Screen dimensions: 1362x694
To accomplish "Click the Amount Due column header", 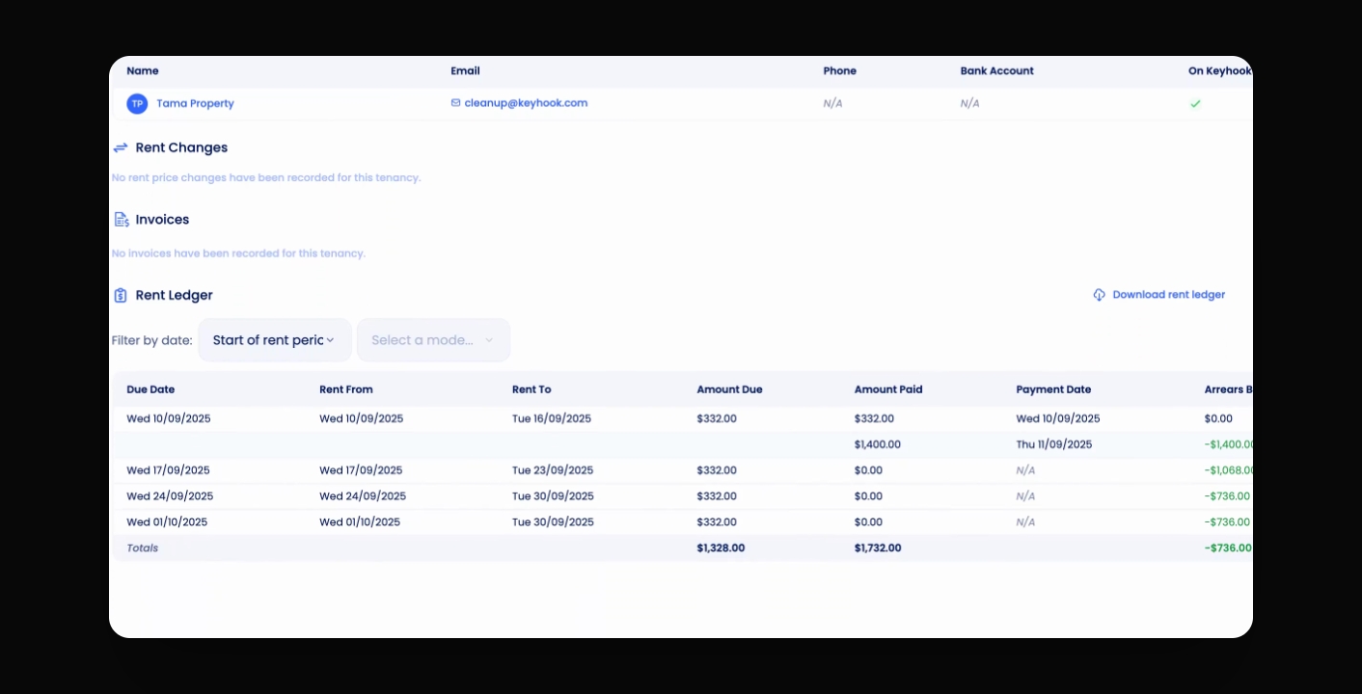I will point(729,389).
